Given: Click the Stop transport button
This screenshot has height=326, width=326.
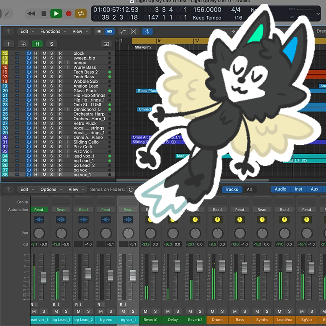Looking at the screenshot, I should [x=44, y=14].
